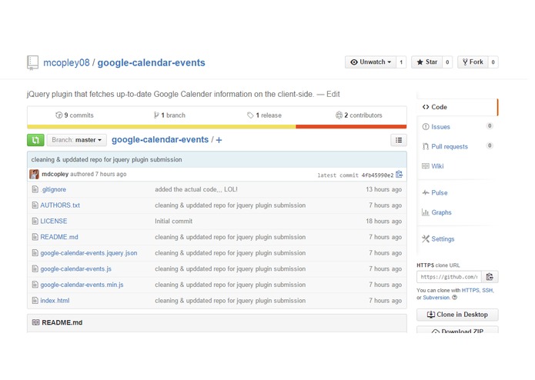
Task: Click '13 hours ago' timestamp for .gitignore
Action: coord(383,189)
